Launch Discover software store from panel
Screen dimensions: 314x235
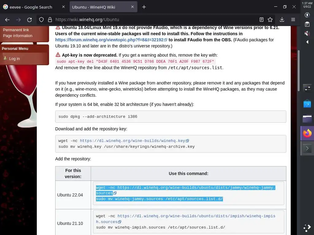coord(307,103)
